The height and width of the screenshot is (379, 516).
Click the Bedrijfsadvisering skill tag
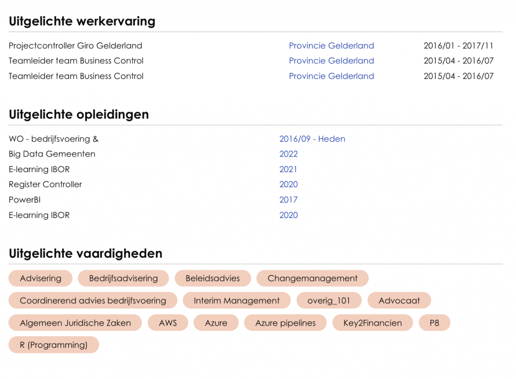pyautogui.click(x=123, y=278)
